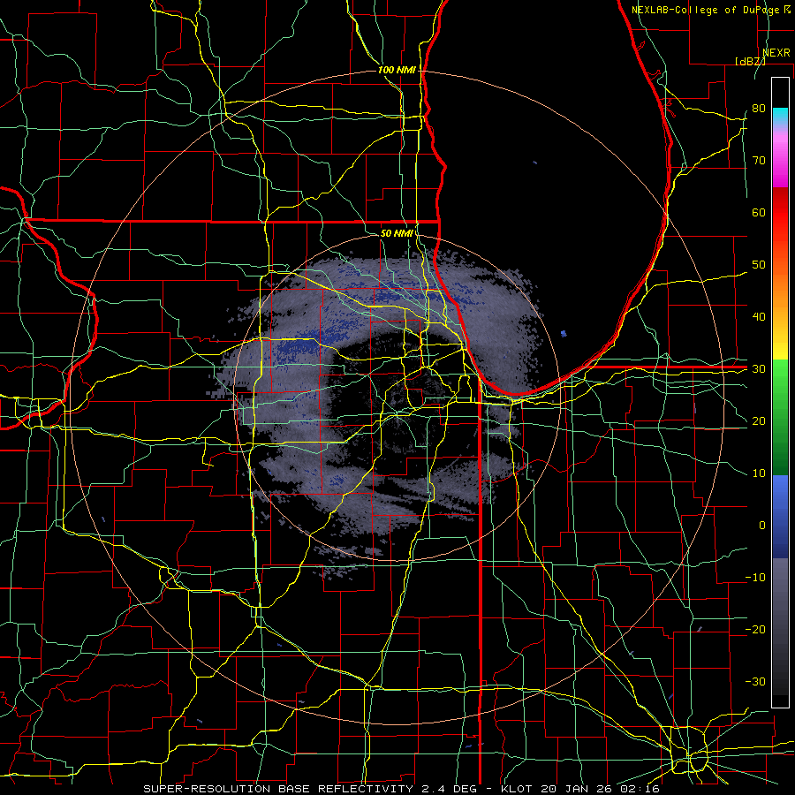The height and width of the screenshot is (795, 795).
Task: Pick the magenta-pink segment of the color bar
Action: (780, 160)
